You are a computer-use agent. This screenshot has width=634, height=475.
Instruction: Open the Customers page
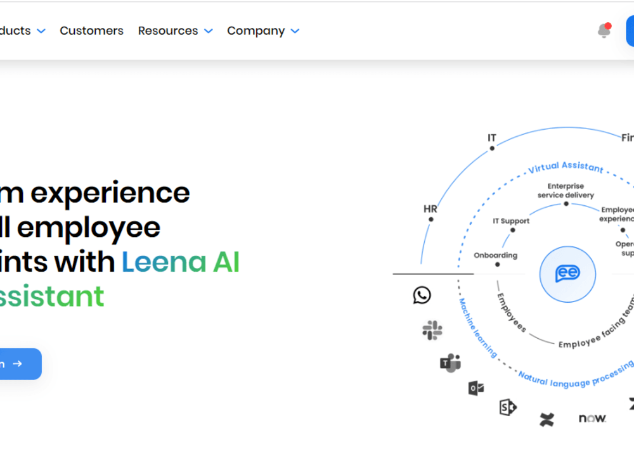click(91, 30)
